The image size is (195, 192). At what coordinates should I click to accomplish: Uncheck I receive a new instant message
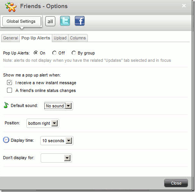[10, 83]
